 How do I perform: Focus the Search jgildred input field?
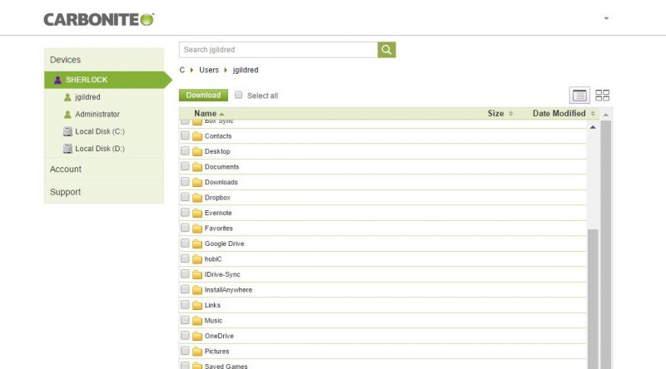pos(278,50)
